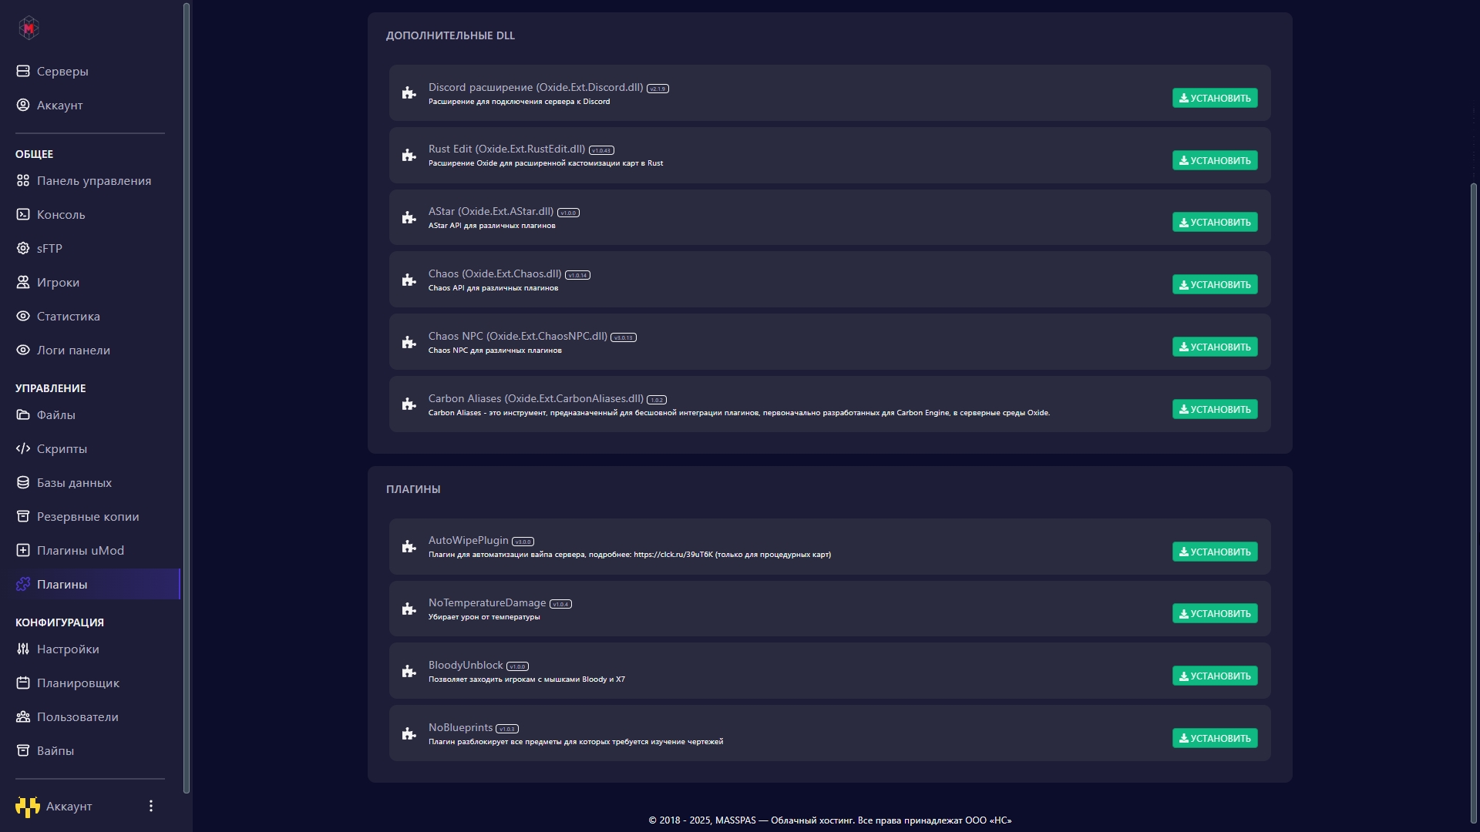
Task: Open Базы данных via the database icon
Action: pyautogui.click(x=22, y=482)
